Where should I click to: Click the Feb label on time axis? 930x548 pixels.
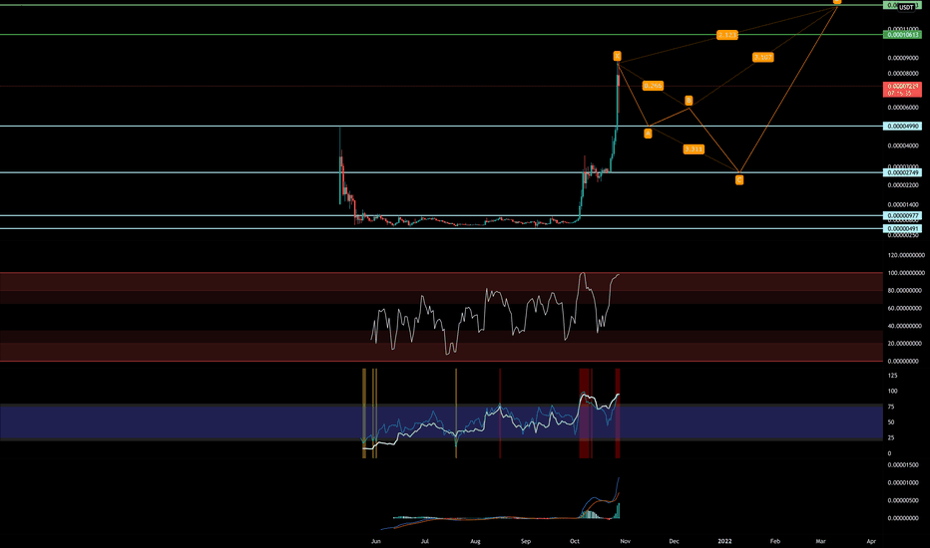[775, 541]
